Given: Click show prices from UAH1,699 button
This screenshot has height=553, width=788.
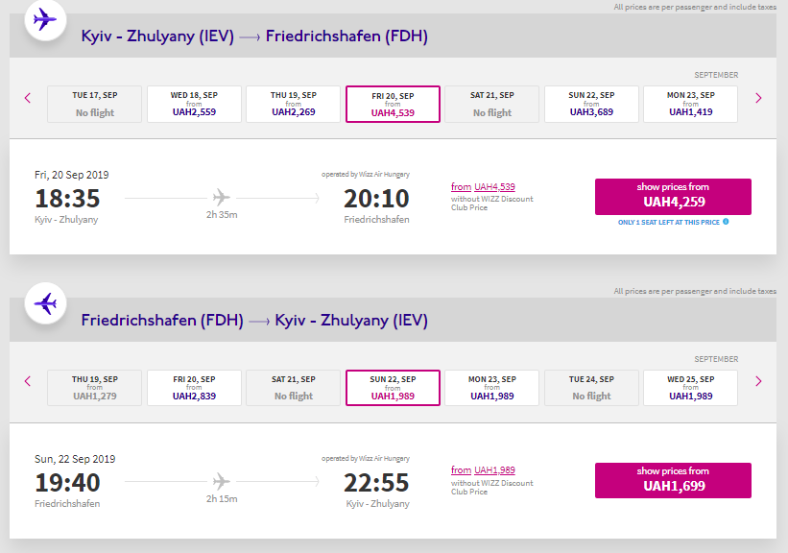Looking at the screenshot, I should [x=673, y=480].
